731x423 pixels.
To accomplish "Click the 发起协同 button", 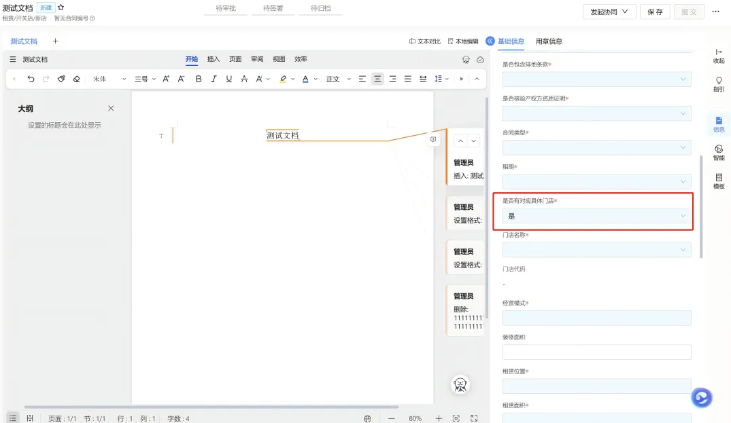I will tap(609, 12).
